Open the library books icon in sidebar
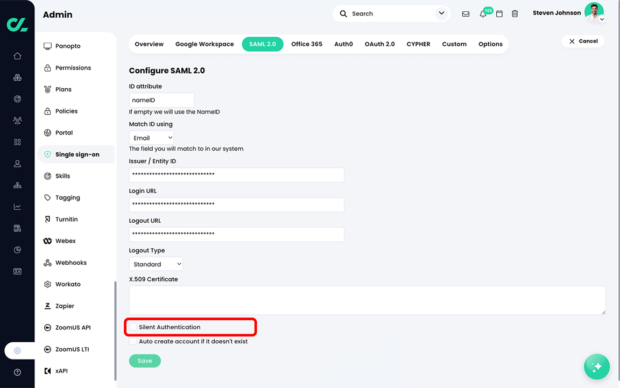 [17, 228]
